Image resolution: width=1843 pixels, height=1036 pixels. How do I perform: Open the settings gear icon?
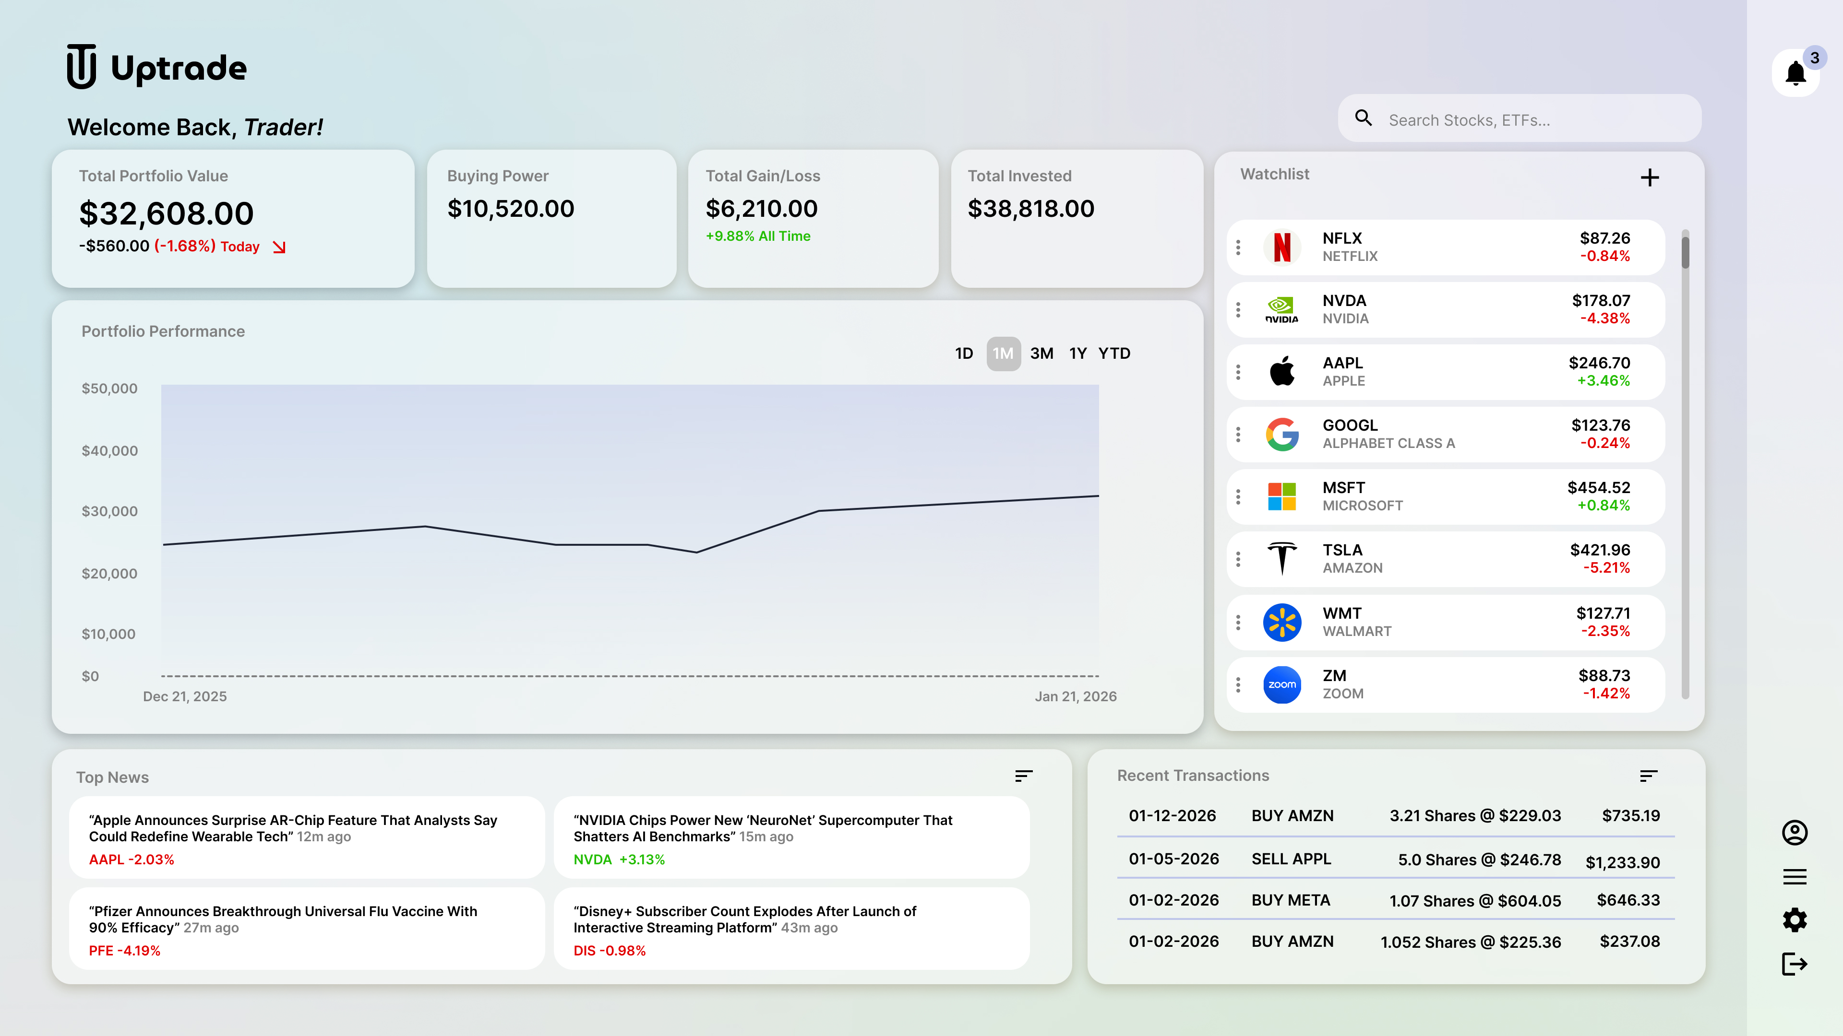pos(1795,919)
